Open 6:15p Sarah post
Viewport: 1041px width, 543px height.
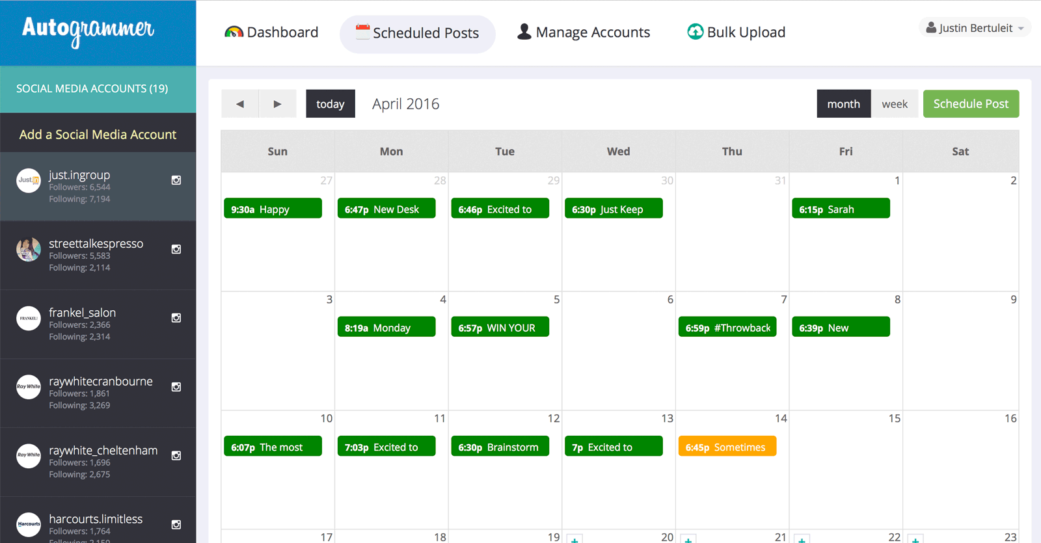(841, 209)
